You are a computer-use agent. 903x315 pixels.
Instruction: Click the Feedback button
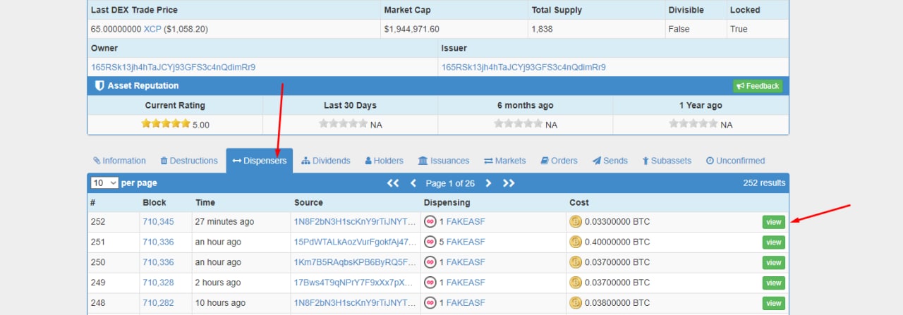click(758, 86)
